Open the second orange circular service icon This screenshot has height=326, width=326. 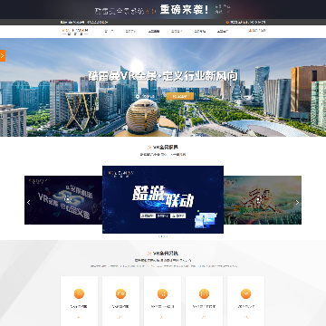point(120,293)
